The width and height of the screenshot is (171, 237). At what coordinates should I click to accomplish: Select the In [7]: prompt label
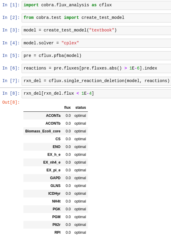click(11, 81)
